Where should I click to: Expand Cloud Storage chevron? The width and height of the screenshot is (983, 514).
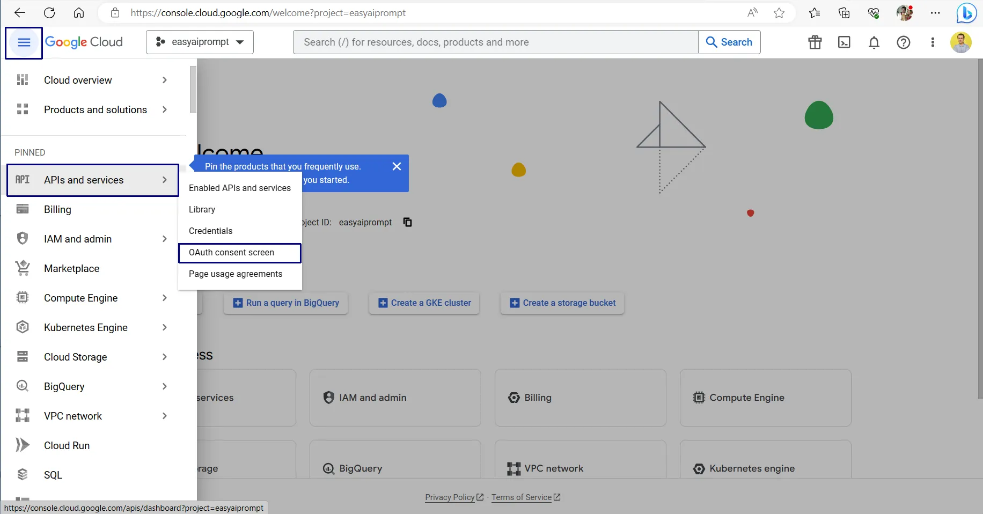click(165, 357)
